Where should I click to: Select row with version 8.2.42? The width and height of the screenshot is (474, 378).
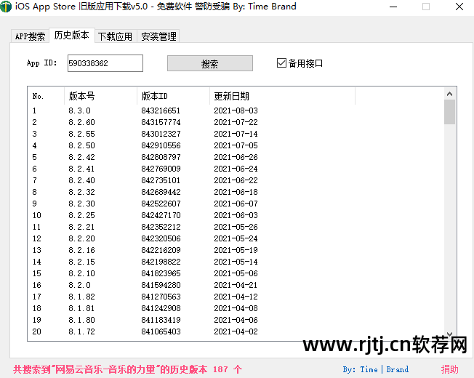point(236,157)
